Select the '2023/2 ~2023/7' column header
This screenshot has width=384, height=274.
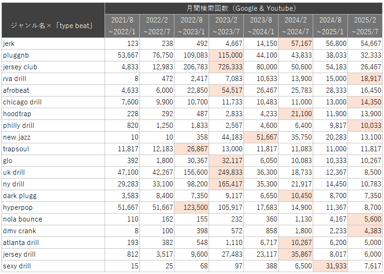point(226,26)
